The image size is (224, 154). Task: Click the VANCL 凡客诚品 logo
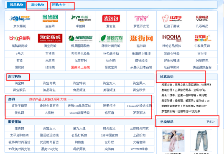tap(202, 18)
